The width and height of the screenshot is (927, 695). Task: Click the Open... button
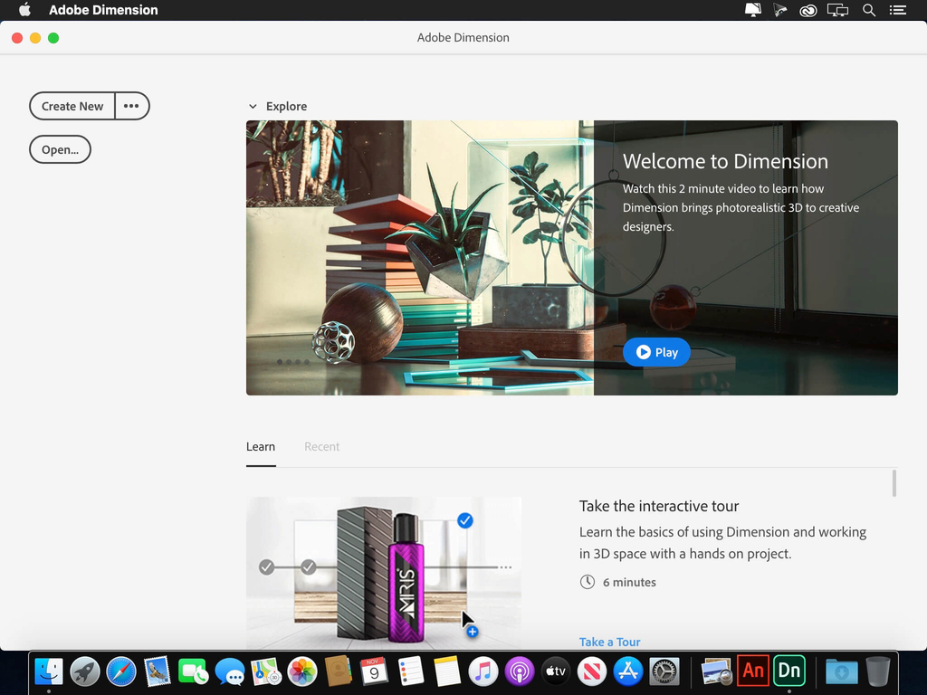(x=60, y=149)
